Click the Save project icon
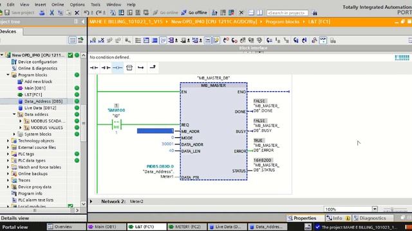412x231 pixels. 7,12
